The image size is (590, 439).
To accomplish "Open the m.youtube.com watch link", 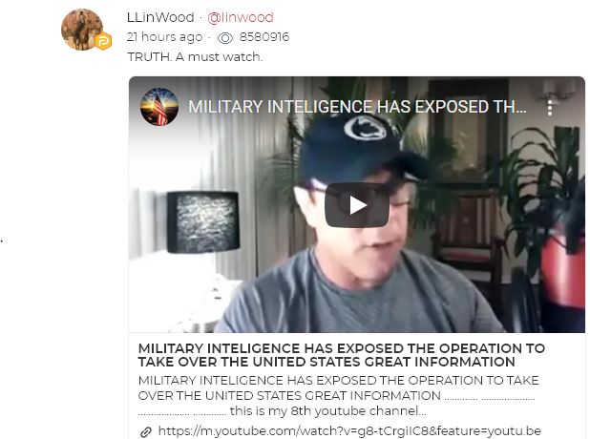I will pyautogui.click(x=349, y=430).
